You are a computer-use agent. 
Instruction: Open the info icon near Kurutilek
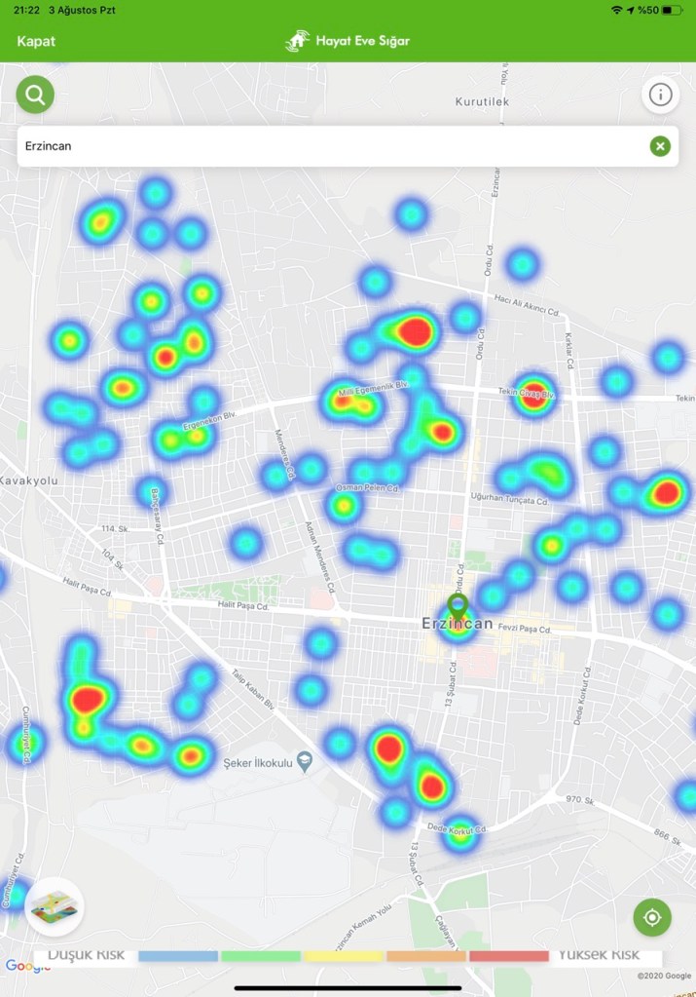coord(661,95)
